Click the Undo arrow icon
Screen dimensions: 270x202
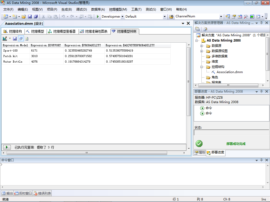click(x=63, y=17)
